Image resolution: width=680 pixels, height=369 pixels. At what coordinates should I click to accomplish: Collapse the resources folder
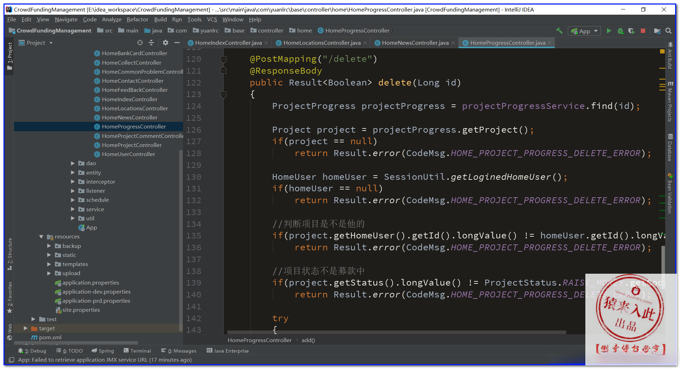(x=41, y=237)
